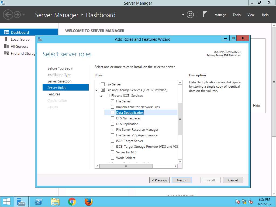This screenshot has height=207, width=276.
Task: Check the Fax Server role checkbox
Action: point(103,84)
